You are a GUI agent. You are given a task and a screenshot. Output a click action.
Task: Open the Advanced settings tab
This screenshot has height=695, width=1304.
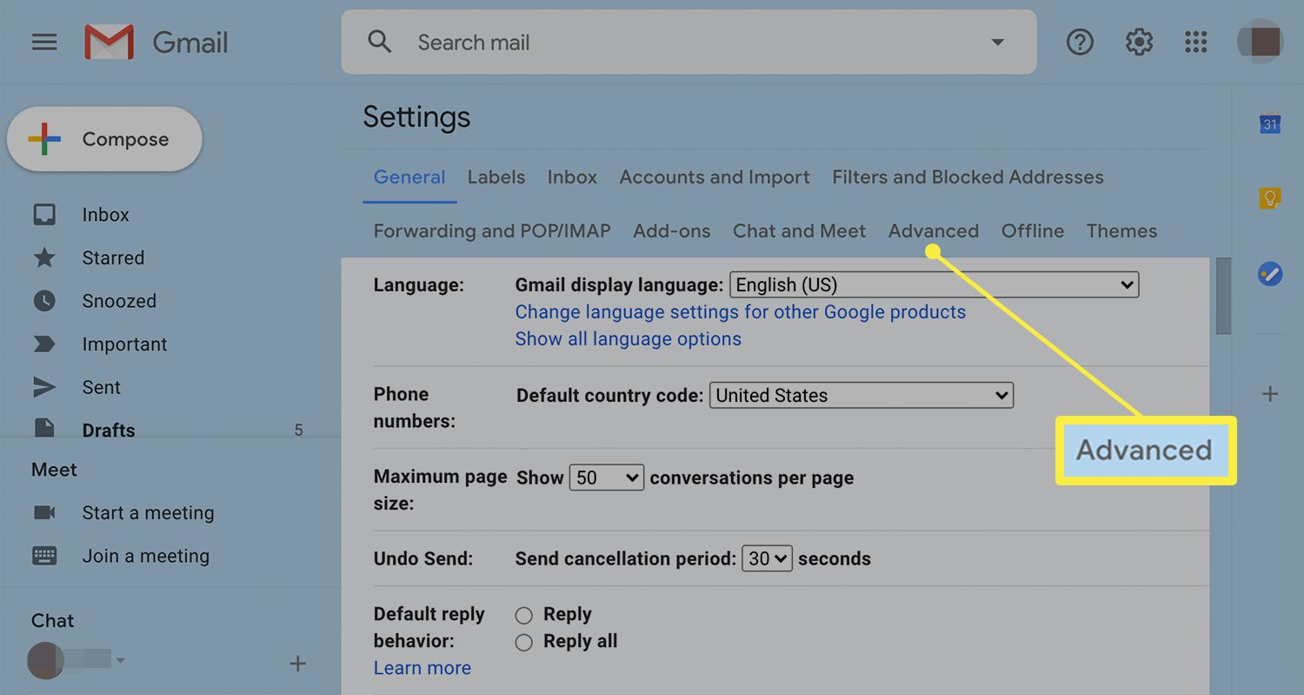pos(934,231)
